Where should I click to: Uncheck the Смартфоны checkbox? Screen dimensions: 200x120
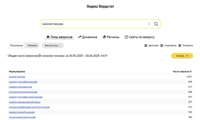pyautogui.click(x=162, y=46)
